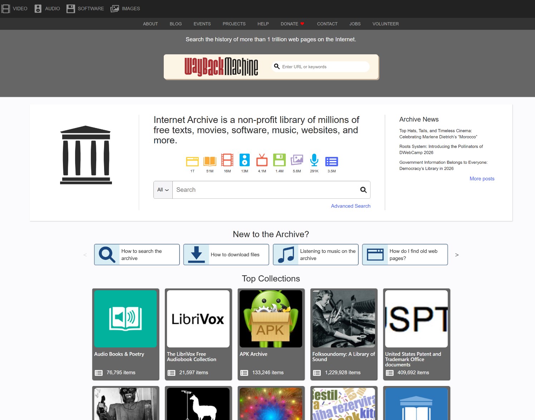Open the collections list icon labeled 3.5M
535x420 pixels.
click(332, 162)
